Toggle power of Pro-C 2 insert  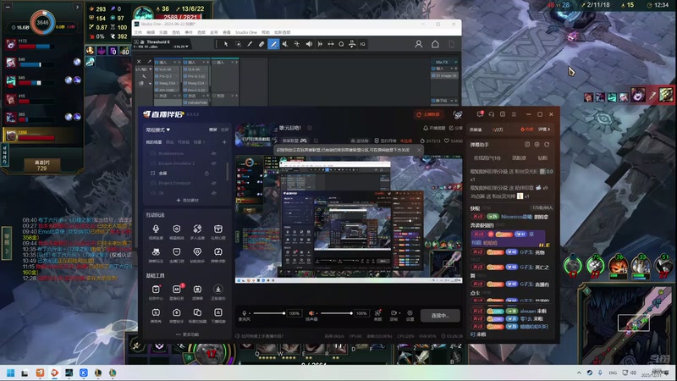[x=185, y=90]
